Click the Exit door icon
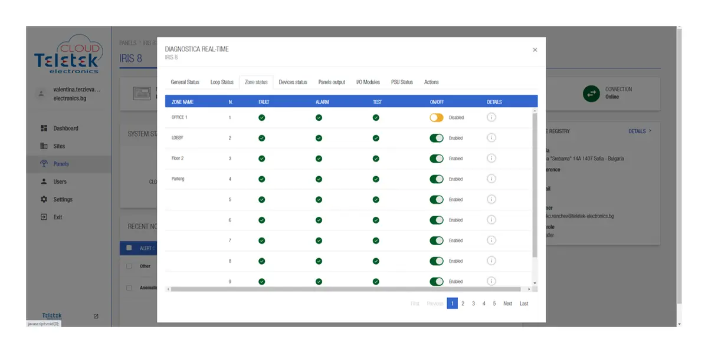Viewport: 708px width, 353px height. coord(44,217)
